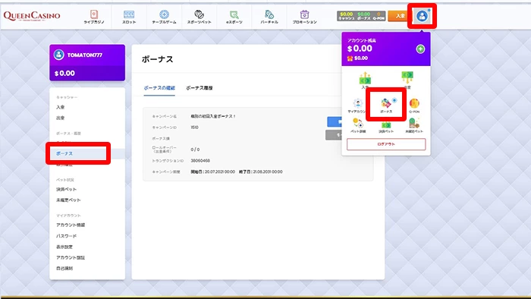Select ボーナス in the left sidebar
531x299 pixels.
(64, 154)
